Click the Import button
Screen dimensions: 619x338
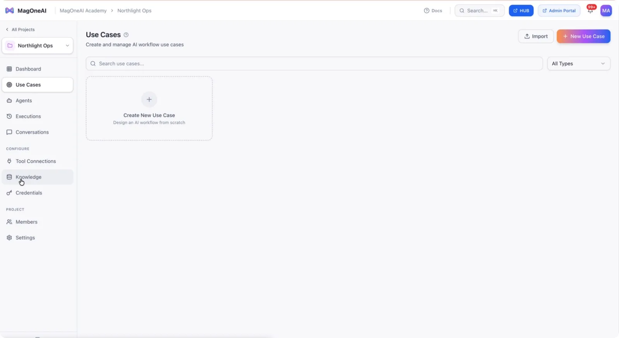pos(536,36)
